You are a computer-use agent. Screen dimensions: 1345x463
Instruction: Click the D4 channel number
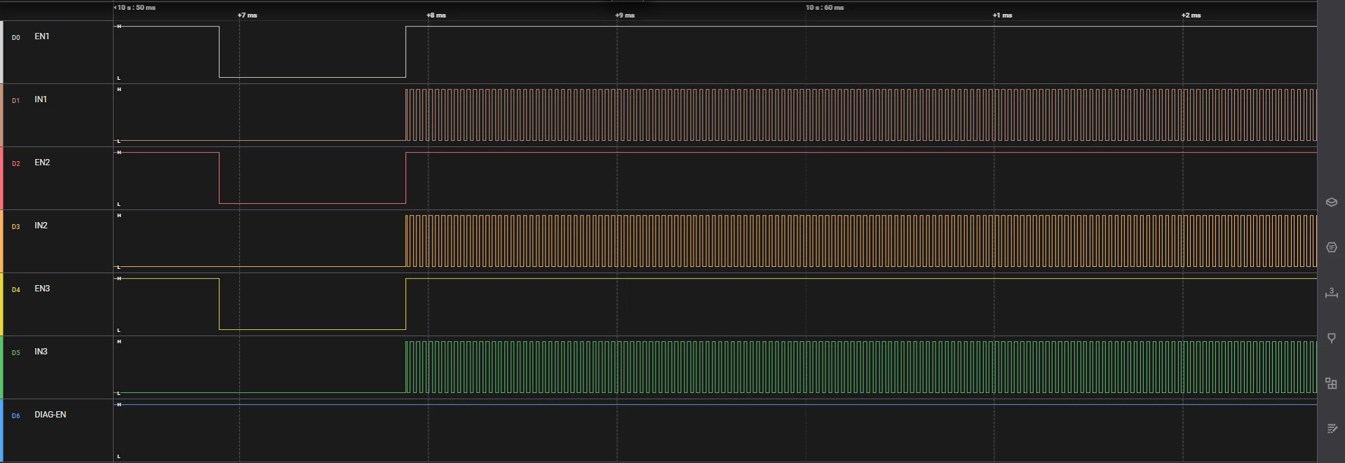16,290
